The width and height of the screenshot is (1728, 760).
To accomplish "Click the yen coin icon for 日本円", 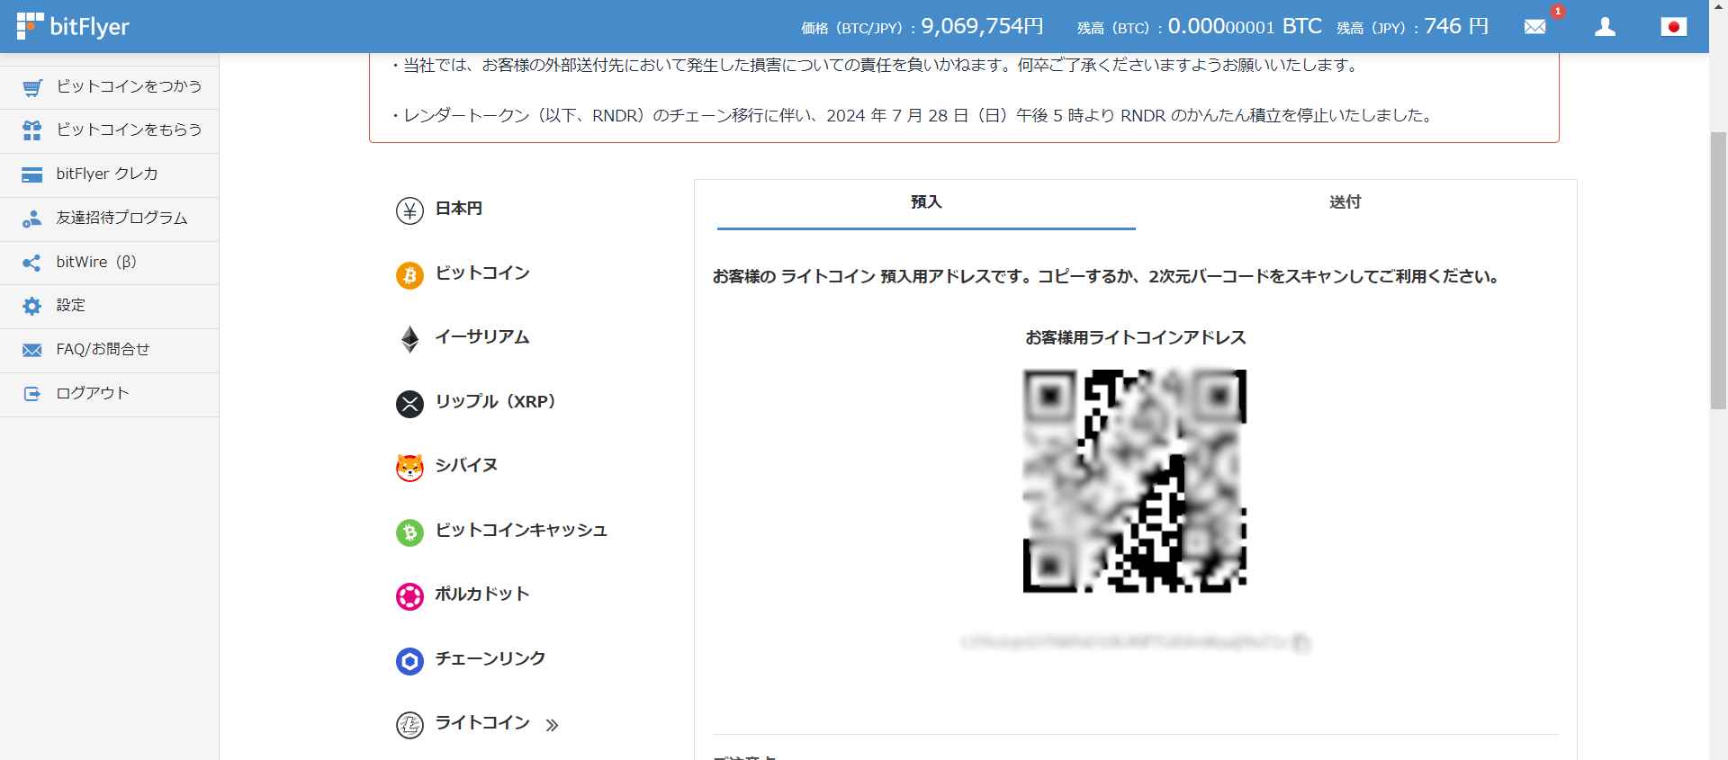I will (x=409, y=210).
